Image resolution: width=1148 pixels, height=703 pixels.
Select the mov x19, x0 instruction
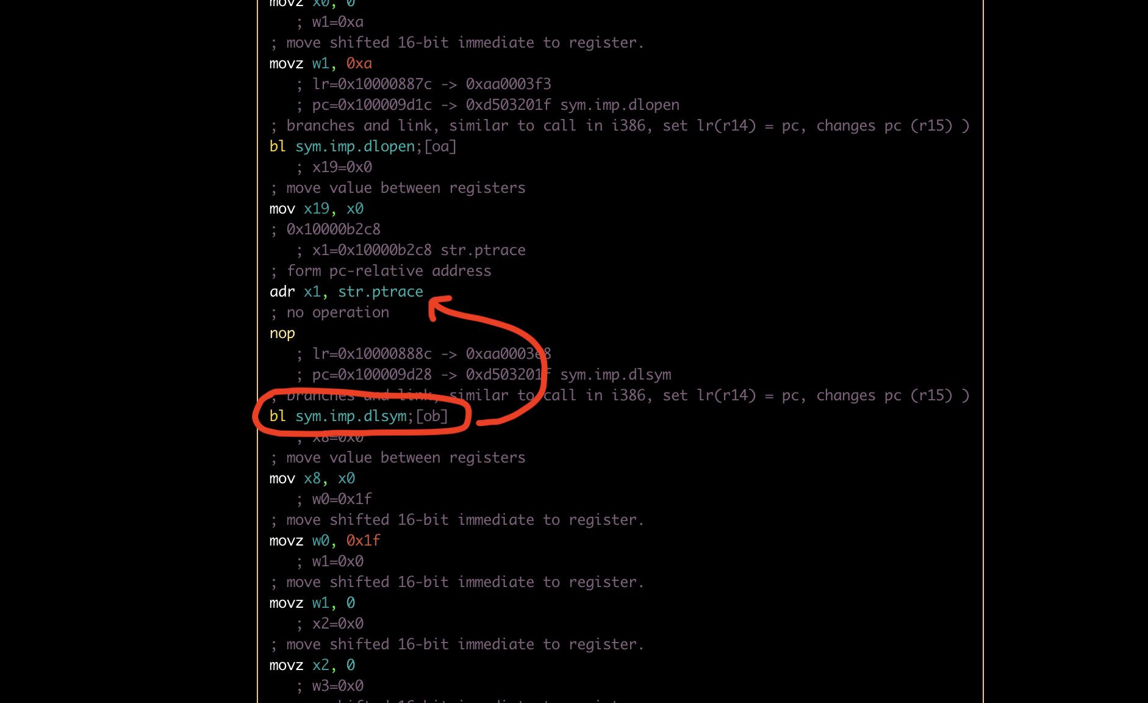click(316, 209)
